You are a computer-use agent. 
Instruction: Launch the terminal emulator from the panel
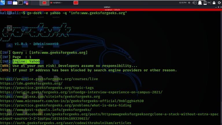pyautogui.click(x=21, y=3)
